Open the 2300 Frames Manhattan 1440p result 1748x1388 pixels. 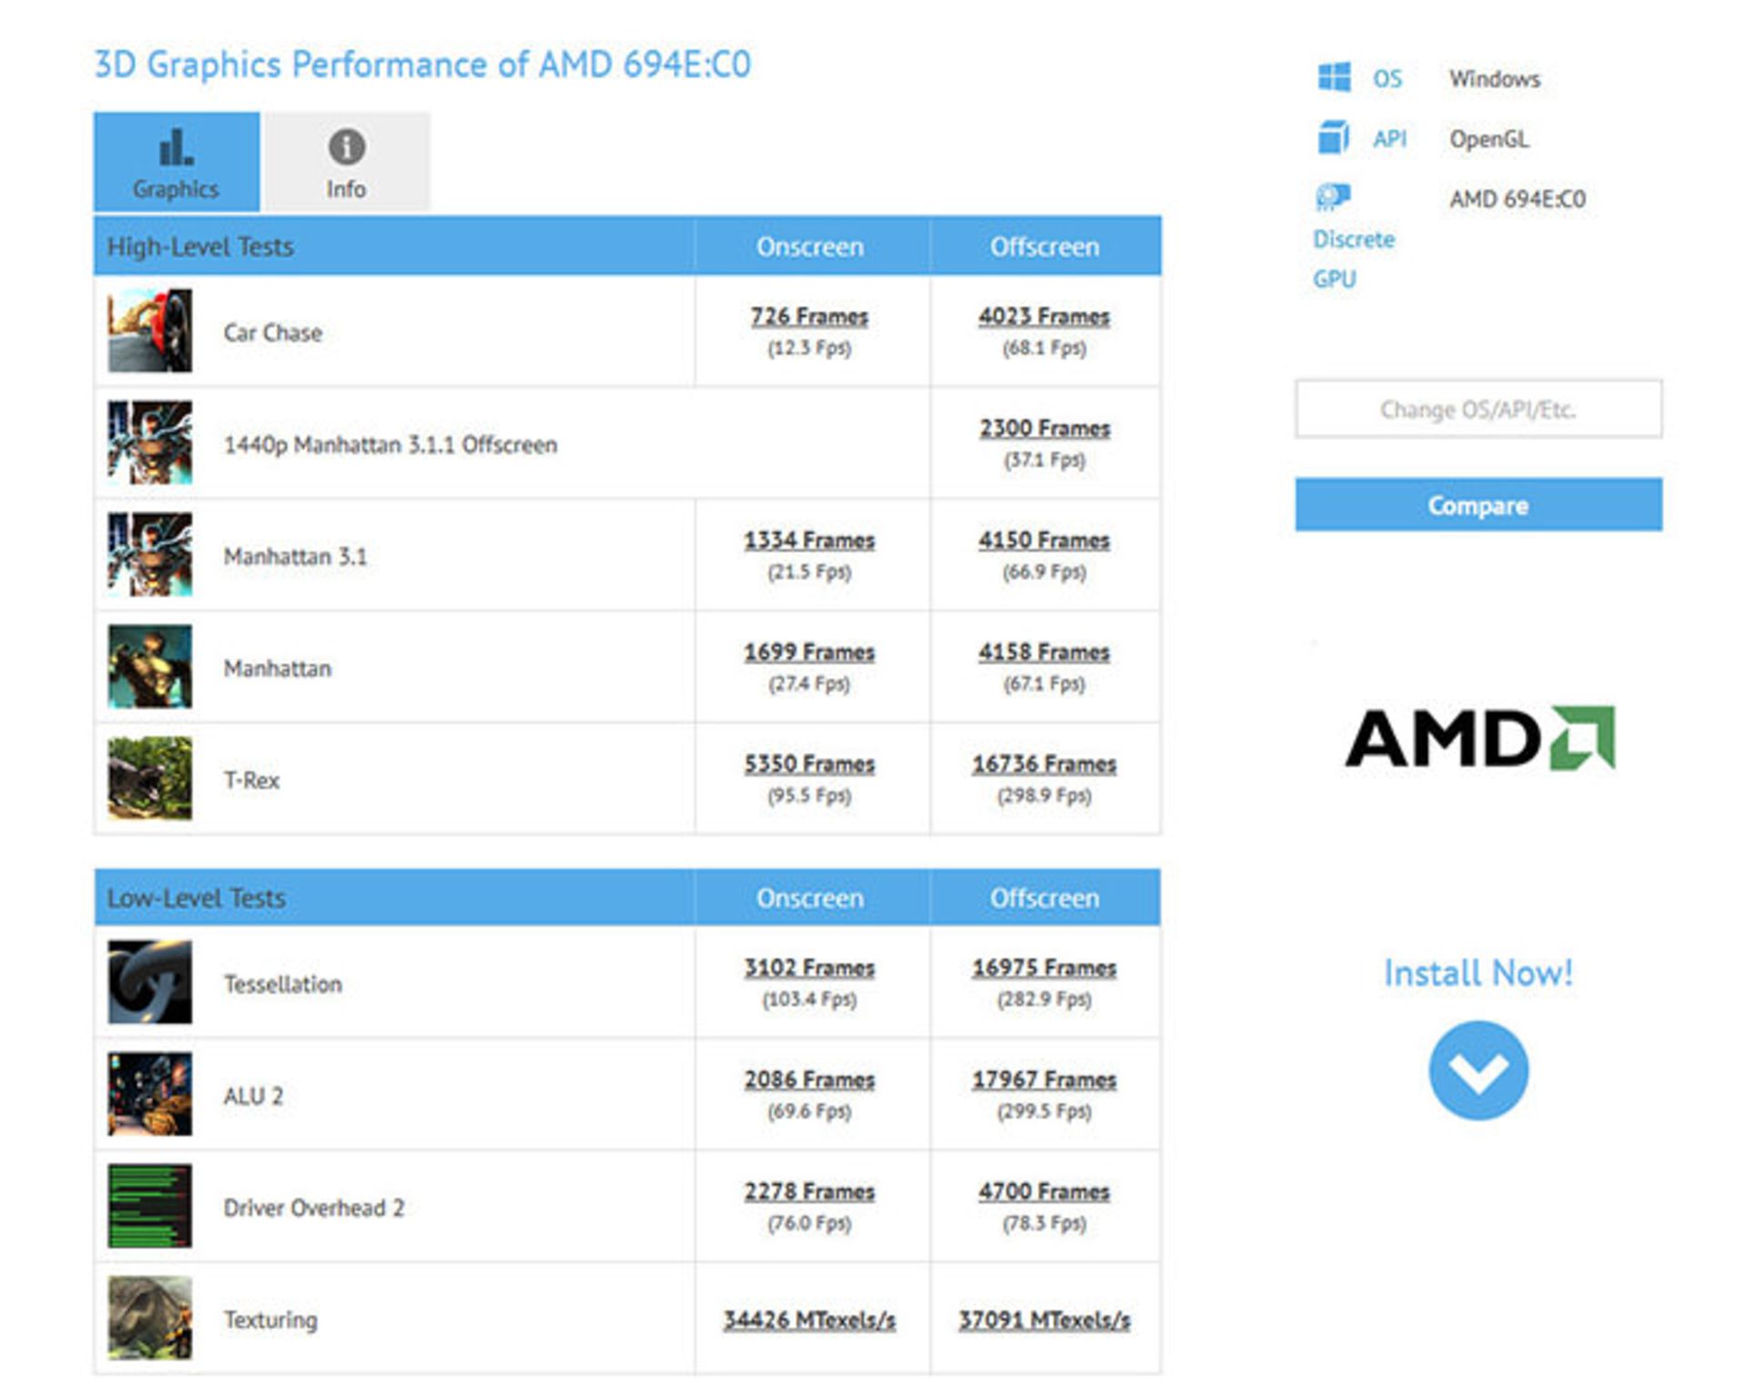coord(1044,429)
